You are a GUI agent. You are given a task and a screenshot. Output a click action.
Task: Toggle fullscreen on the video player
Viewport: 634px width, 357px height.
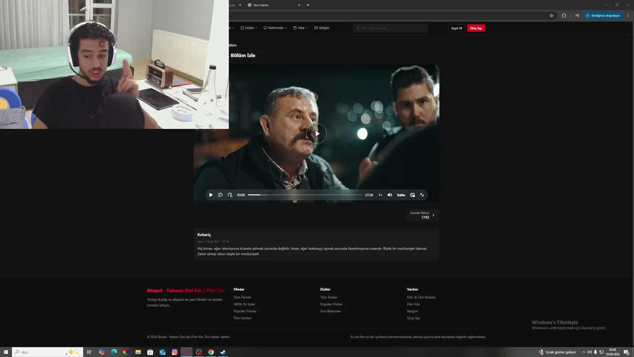[422, 195]
